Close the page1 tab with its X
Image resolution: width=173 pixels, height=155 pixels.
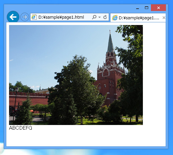(x=164, y=18)
